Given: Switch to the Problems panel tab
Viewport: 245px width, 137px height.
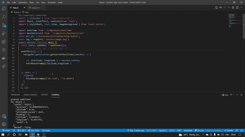Looking at the screenshot, I should click(x=15, y=95).
